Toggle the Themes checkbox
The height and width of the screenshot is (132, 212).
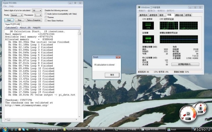point(46,17)
